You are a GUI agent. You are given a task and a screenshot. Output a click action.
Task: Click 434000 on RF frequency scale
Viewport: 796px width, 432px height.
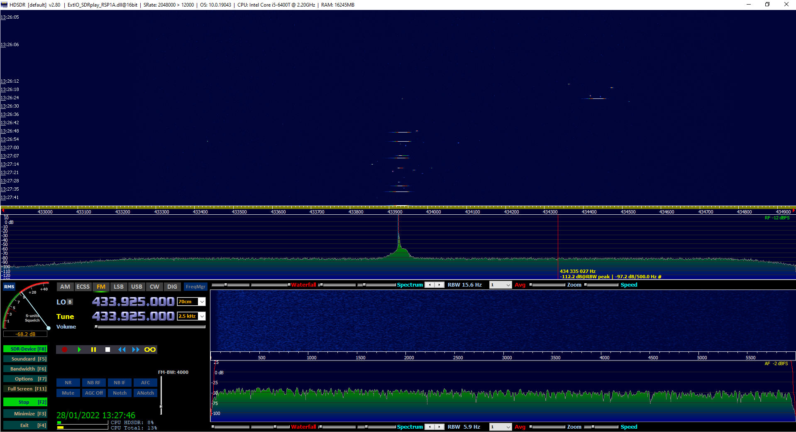[433, 212]
